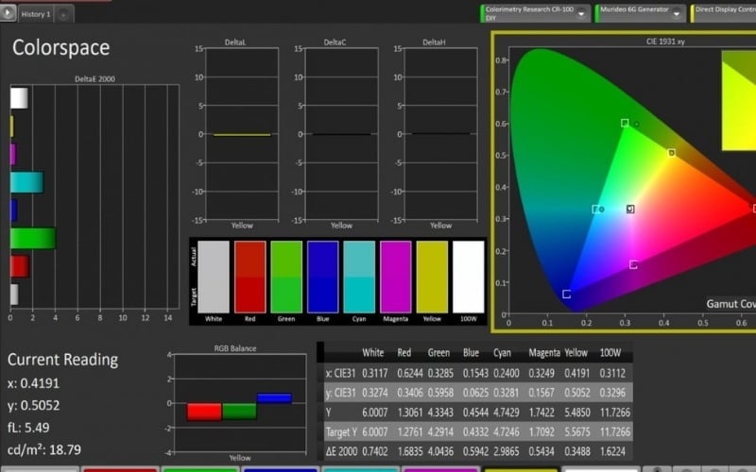Click the Green column header in data table
This screenshot has height=472, width=756.
[x=438, y=352]
